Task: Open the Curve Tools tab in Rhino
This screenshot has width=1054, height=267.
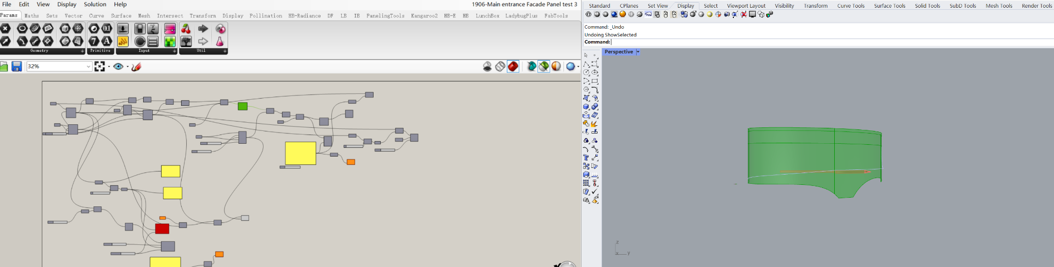Action: pos(851,6)
